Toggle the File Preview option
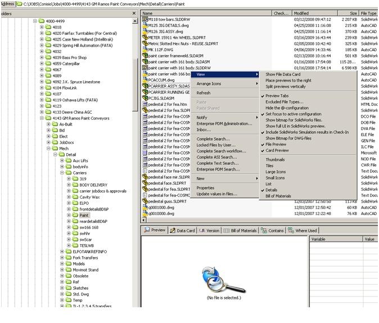Image resolution: width=379 pixels, height=323 pixels. tap(308, 144)
